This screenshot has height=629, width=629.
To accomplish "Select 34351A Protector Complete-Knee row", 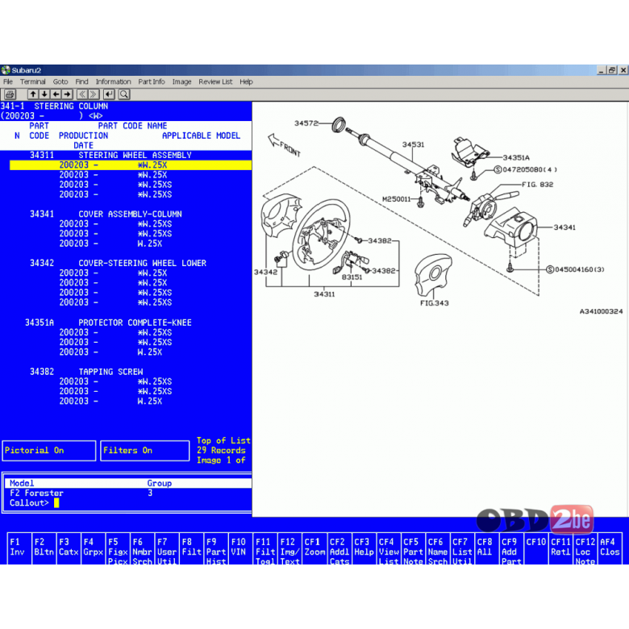I will (108, 323).
